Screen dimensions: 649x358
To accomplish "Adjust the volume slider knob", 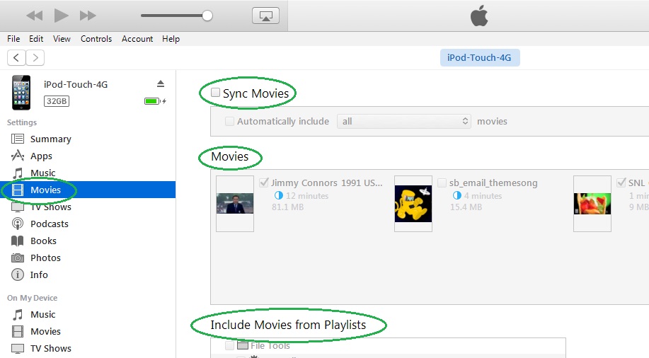I will [207, 16].
